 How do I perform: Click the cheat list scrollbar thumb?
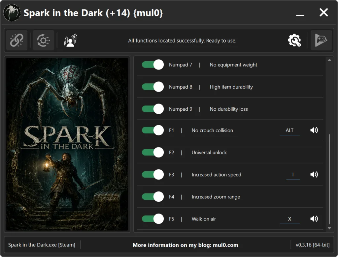(329, 179)
